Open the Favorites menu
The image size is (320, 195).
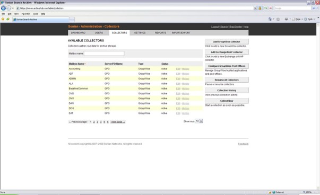pyautogui.click(x=26, y=14)
